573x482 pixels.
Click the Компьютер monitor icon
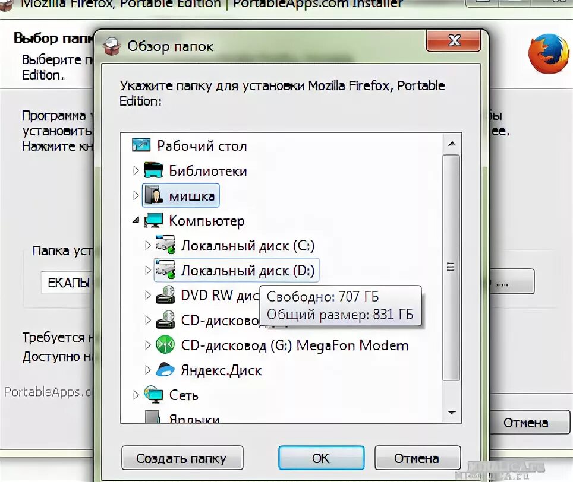click(x=153, y=220)
